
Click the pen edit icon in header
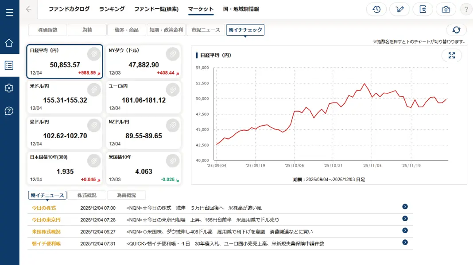click(x=399, y=9)
